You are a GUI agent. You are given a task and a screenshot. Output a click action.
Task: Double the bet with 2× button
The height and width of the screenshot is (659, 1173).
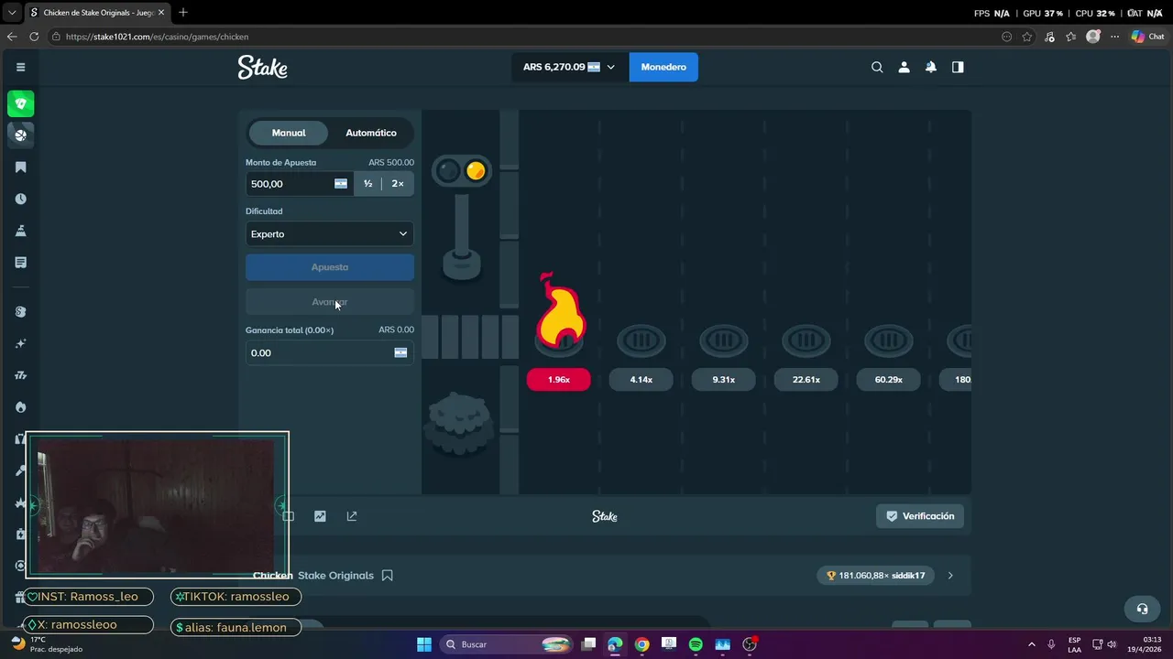[x=398, y=184]
